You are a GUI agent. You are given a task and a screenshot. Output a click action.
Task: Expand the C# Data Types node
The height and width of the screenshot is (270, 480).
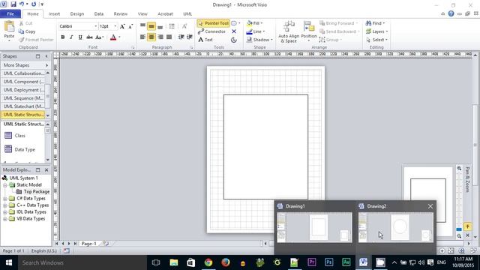point(5,199)
